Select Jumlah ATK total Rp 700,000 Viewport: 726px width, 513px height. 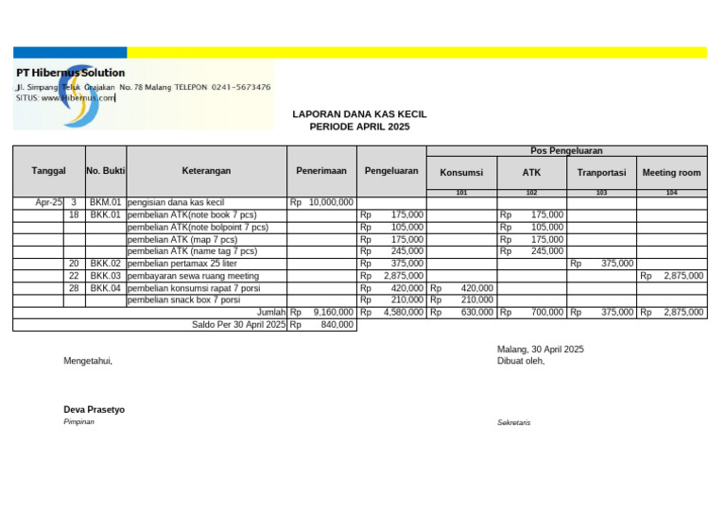coord(531,313)
